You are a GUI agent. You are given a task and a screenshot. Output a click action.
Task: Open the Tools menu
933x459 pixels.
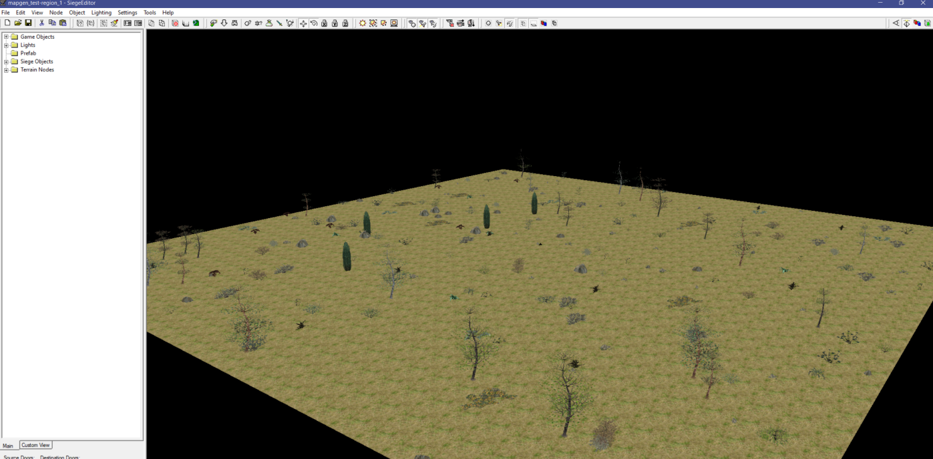150,13
